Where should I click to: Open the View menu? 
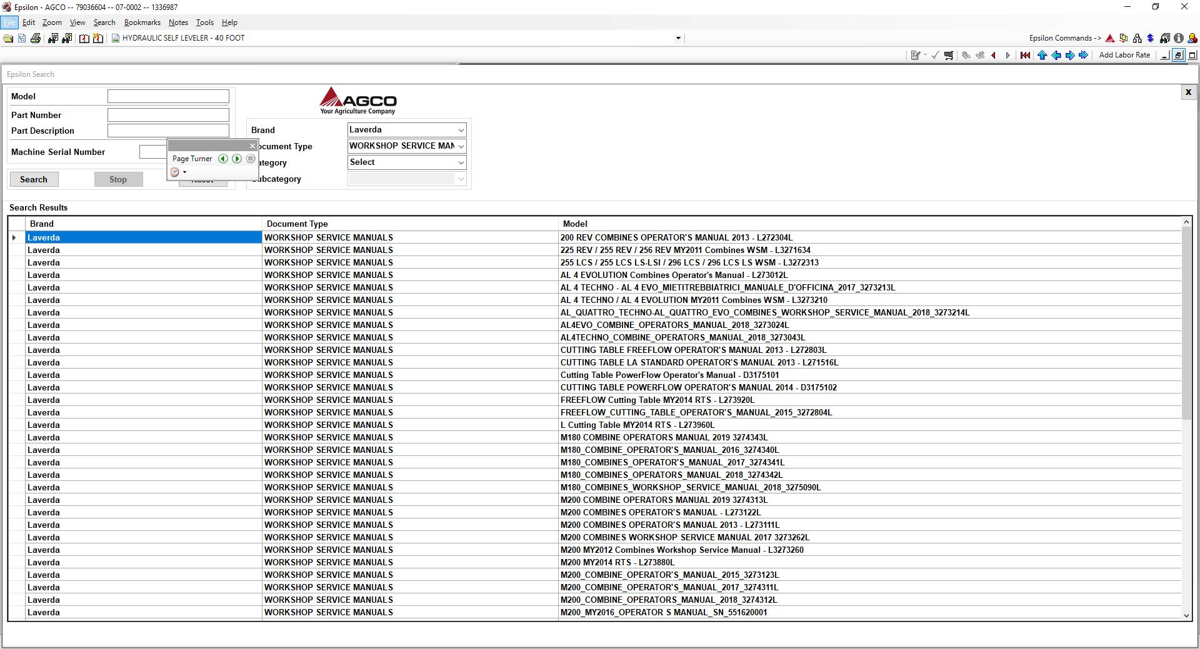point(77,22)
